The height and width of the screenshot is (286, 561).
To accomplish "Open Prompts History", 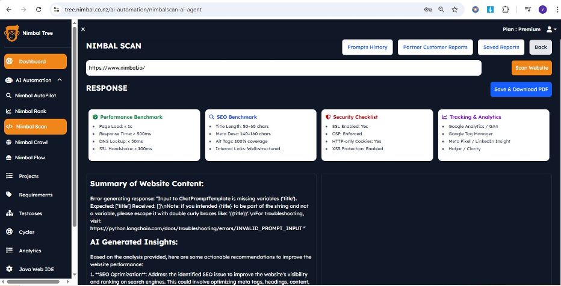I will 367,47.
